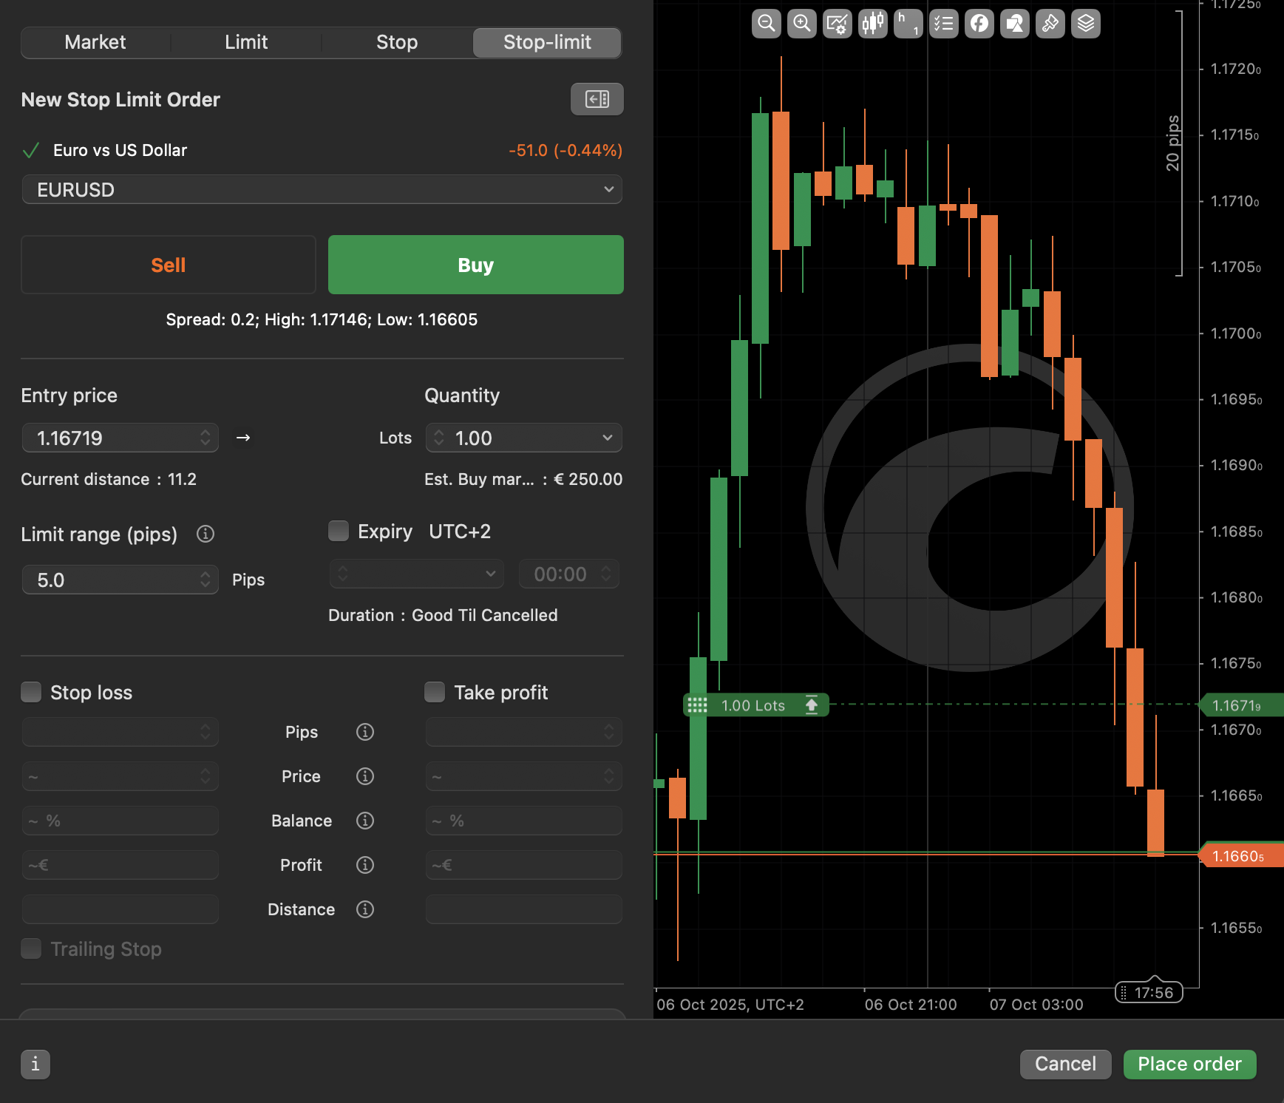Image resolution: width=1284 pixels, height=1103 pixels.
Task: Zoom in the chart
Action: pos(801,24)
